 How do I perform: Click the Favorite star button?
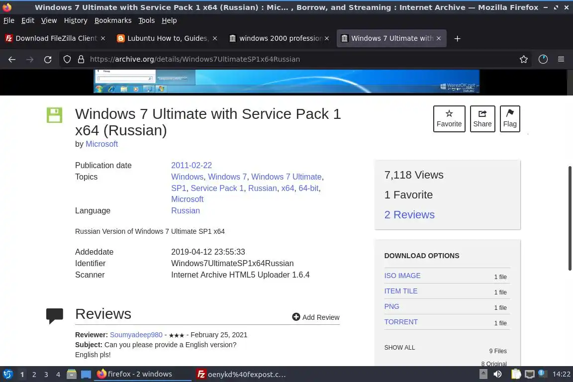pos(449,119)
